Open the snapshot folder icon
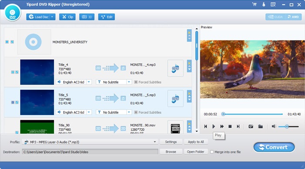 261,126
